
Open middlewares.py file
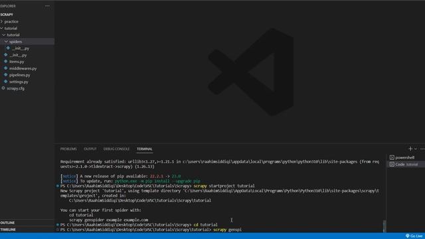pos(23,68)
